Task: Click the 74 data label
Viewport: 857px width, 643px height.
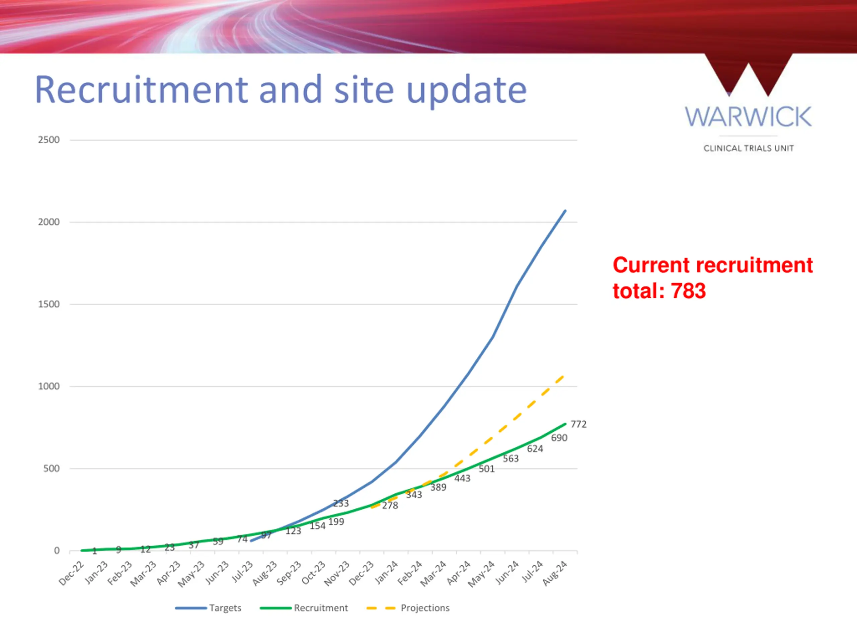Action: (242, 539)
